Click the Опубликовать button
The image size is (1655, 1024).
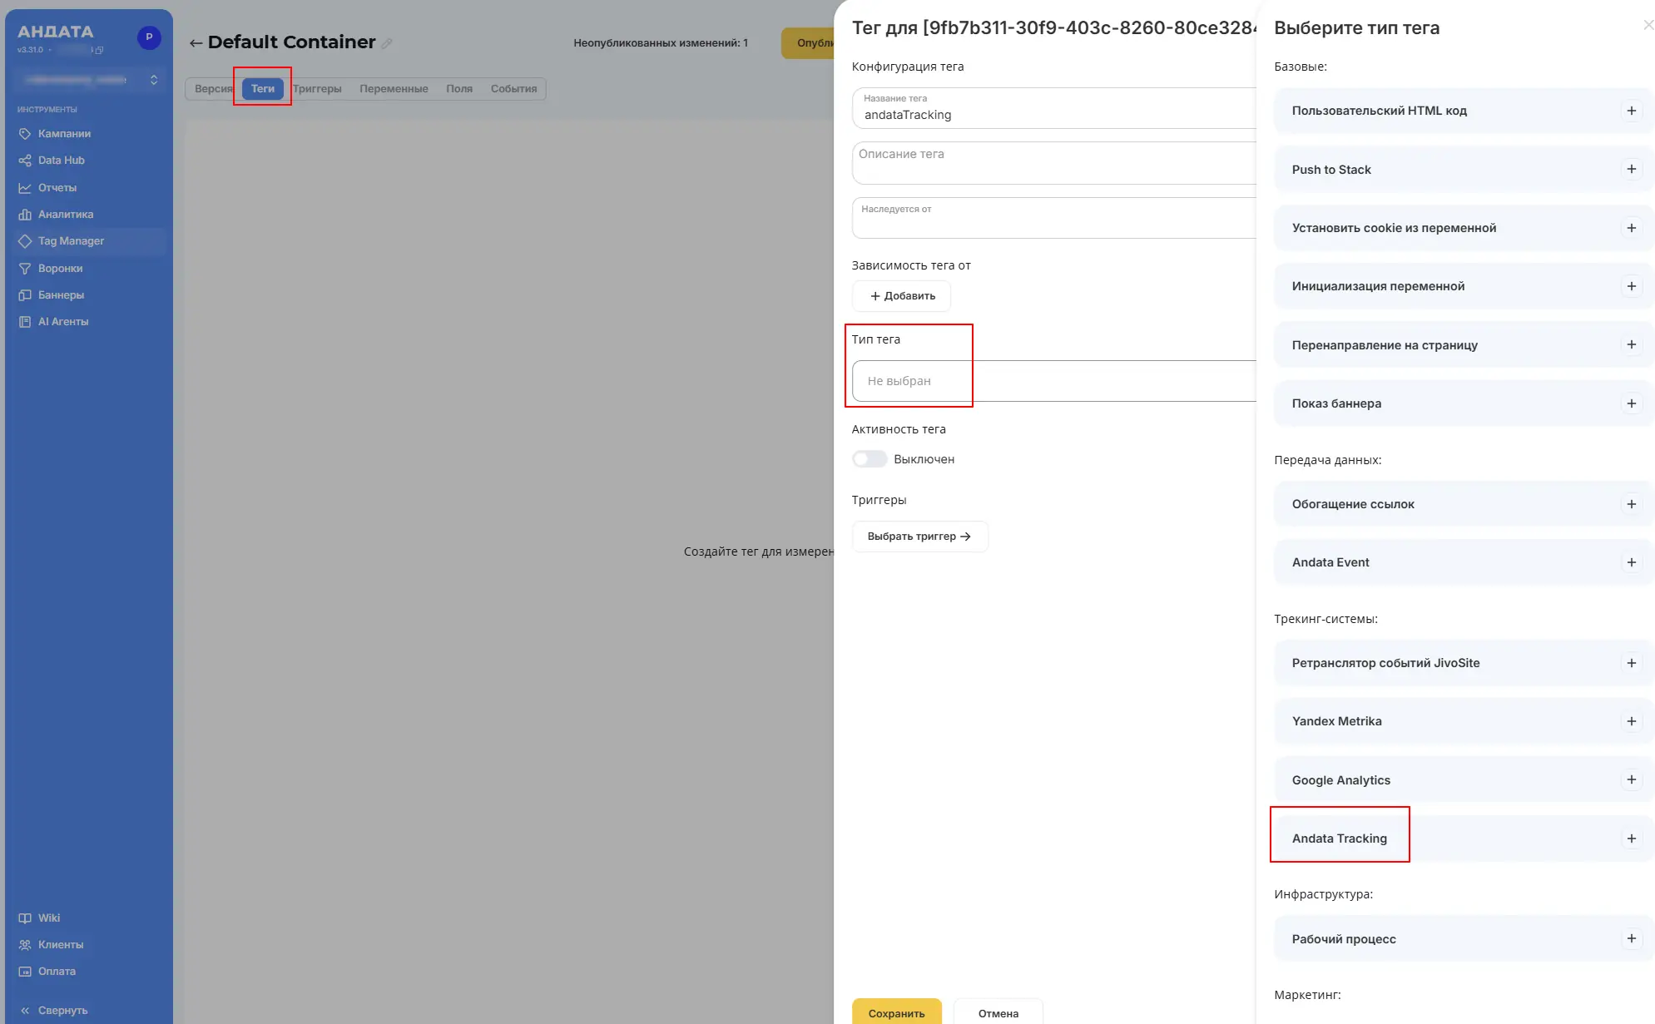tap(808, 43)
